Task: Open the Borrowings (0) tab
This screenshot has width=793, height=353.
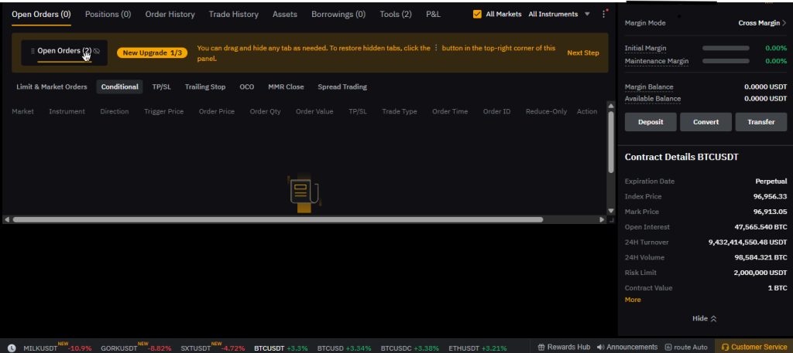Action: pyautogui.click(x=338, y=14)
